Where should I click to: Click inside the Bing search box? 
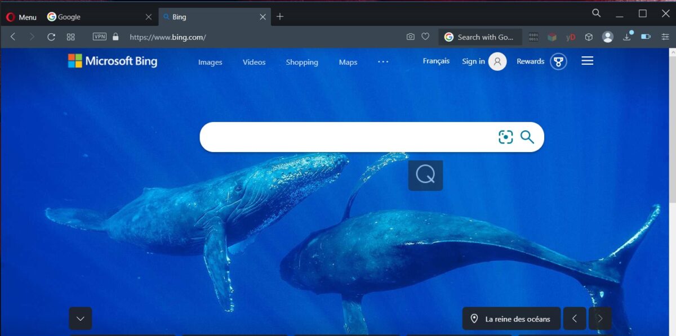(338, 136)
